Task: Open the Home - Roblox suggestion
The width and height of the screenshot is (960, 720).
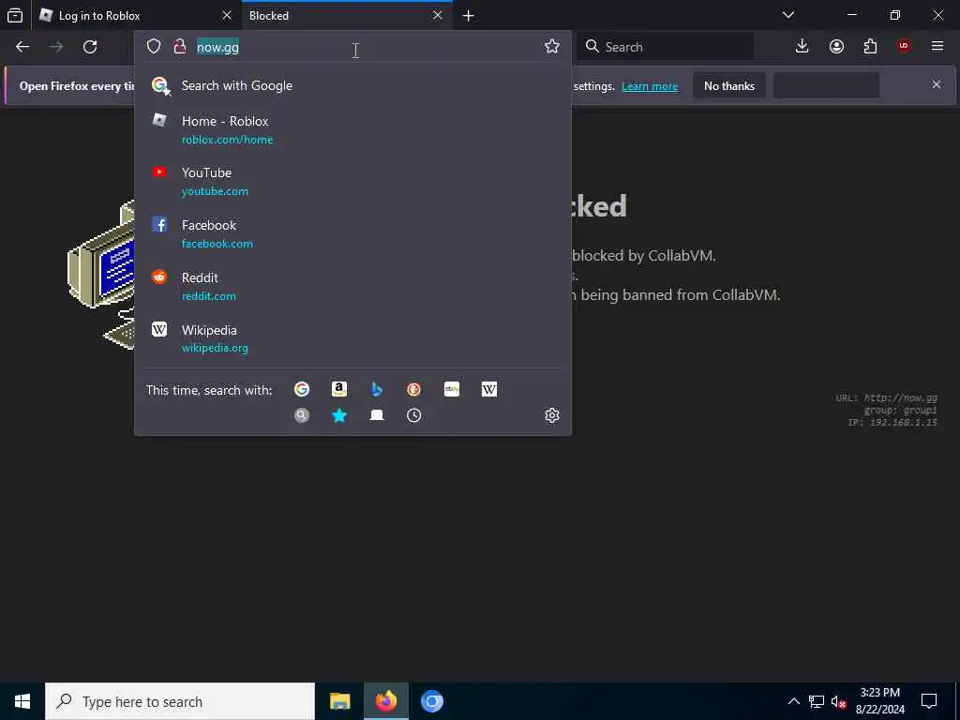Action: 352,129
